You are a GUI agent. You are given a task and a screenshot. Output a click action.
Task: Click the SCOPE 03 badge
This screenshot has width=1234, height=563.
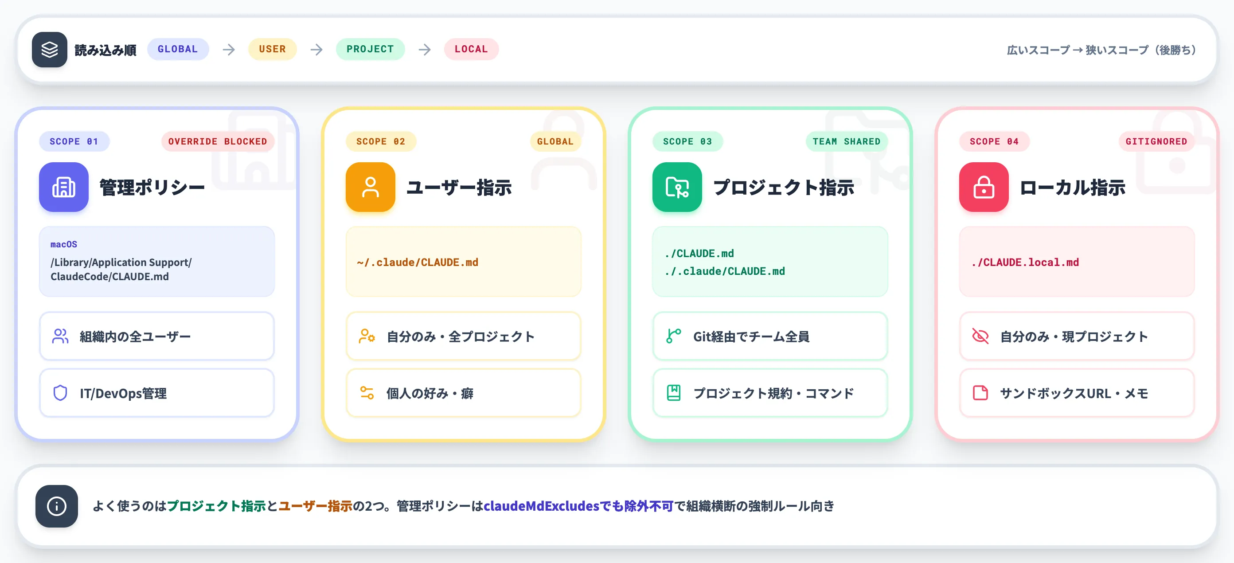click(x=687, y=141)
